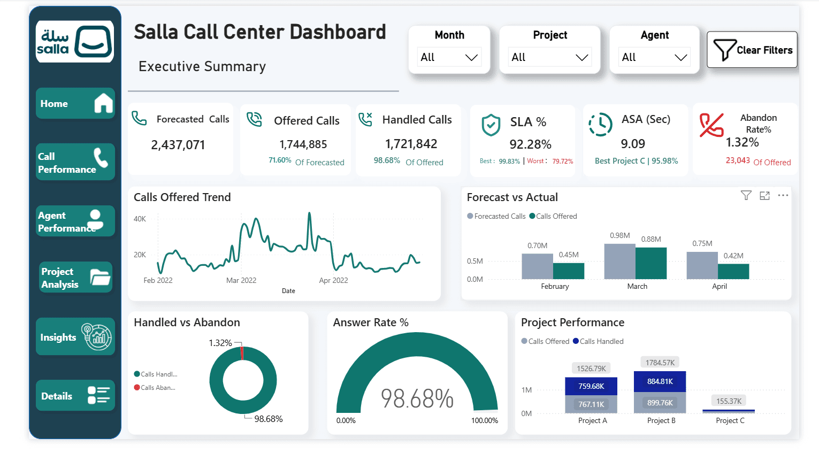Screen dimensions: 819x453
Task: Go to Home navigation tab
Action: pyautogui.click(x=75, y=103)
